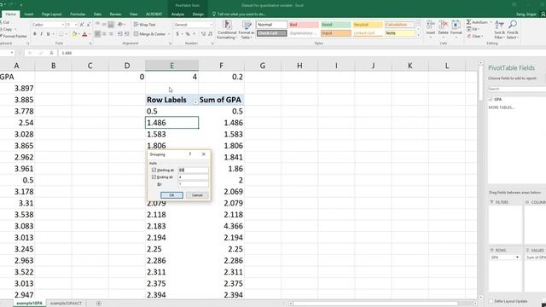The width and height of the screenshot is (546, 307).
Task: Open the Borders icon
Action: click(x=61, y=34)
